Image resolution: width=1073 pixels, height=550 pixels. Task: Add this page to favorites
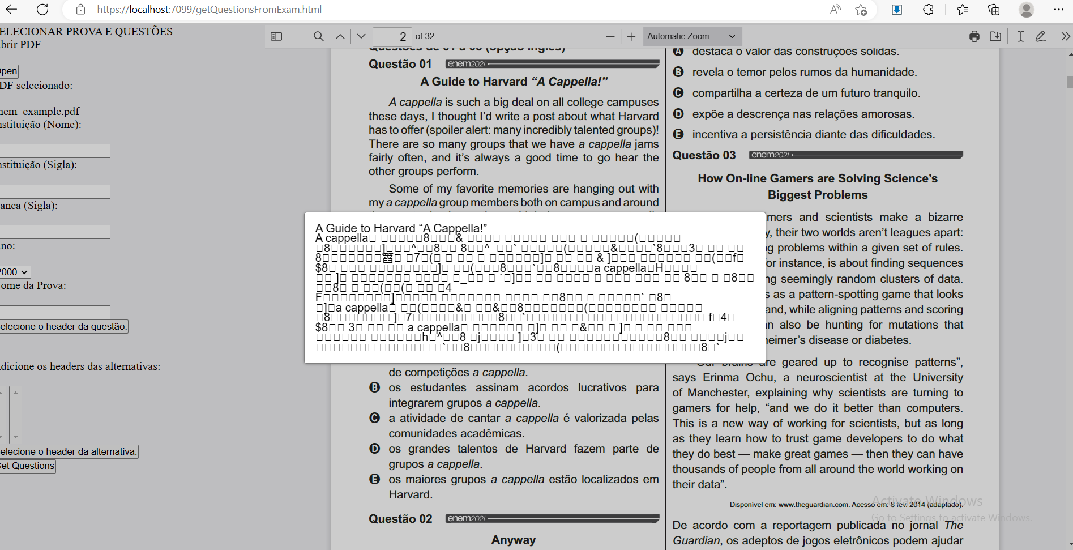click(x=861, y=9)
